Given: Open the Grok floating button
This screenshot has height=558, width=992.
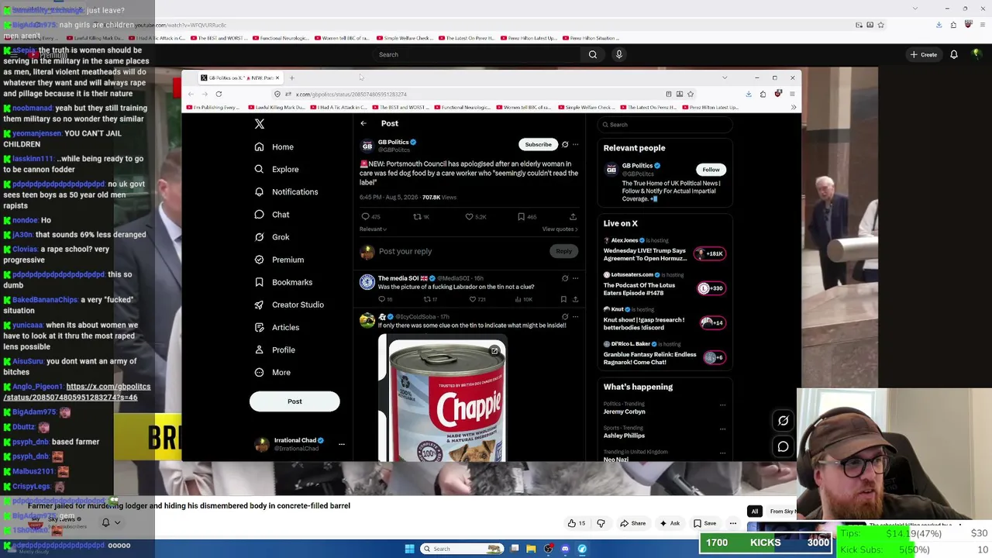Looking at the screenshot, I should click(784, 421).
